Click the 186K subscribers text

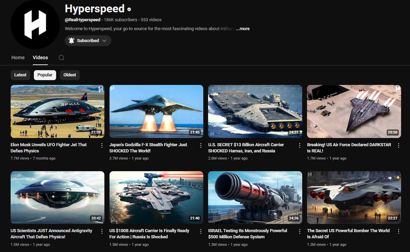pyautogui.click(x=120, y=20)
